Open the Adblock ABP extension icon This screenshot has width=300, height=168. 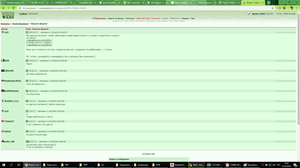coord(284,8)
